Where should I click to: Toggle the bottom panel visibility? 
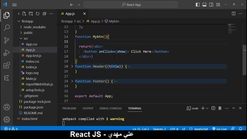point(205,5)
